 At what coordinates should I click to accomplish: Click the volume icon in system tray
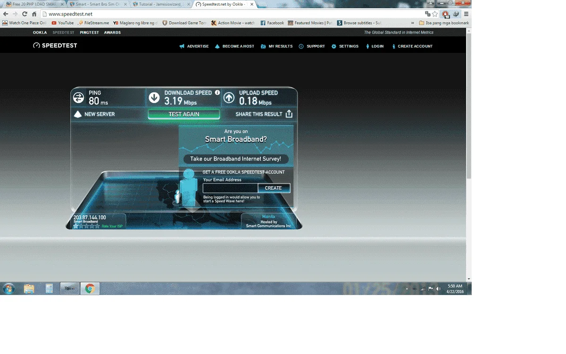[x=438, y=289]
